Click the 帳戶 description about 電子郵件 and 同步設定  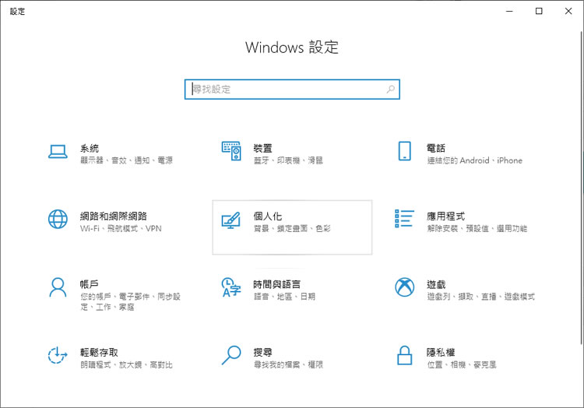[130, 301]
